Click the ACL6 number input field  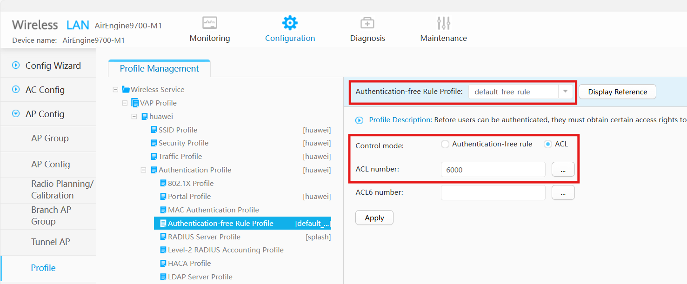coord(493,192)
